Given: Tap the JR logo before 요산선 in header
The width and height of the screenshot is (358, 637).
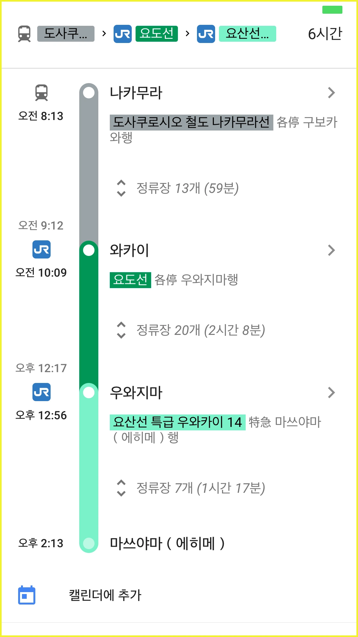Looking at the screenshot, I should point(206,34).
